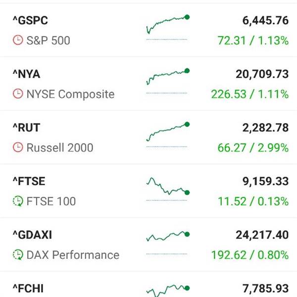Click the red clock icon beside NYSE Composite
The image size is (297, 297).
(x=18, y=94)
